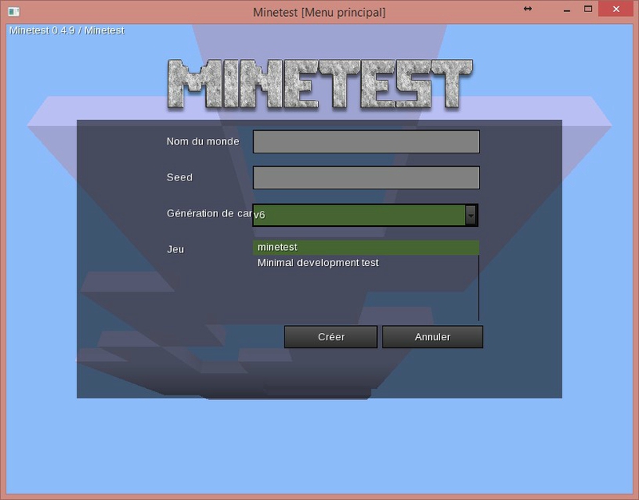
Task: Click the Jeu label
Action: pos(176,249)
